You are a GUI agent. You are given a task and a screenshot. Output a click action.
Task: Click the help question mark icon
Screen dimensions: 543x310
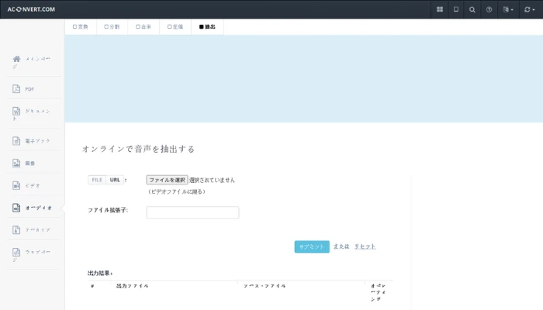pos(489,9)
